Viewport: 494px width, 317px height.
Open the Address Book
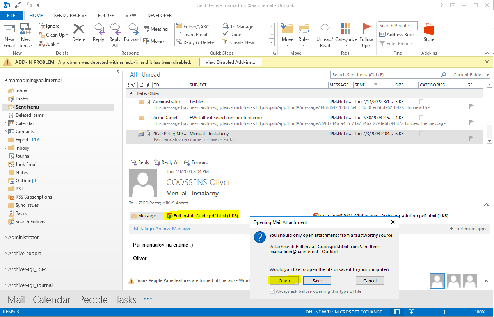(x=397, y=34)
